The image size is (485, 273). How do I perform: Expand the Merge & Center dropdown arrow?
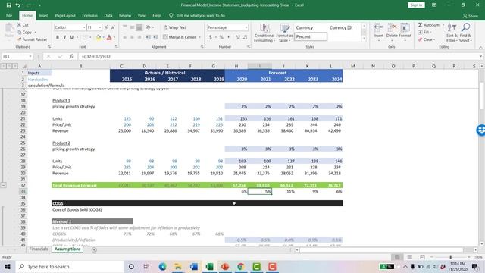pyautogui.click(x=200, y=37)
